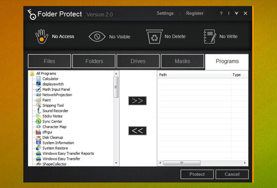Select ShapeCollector in the program tree
The width and height of the screenshot is (277, 188).
(x=54, y=164)
